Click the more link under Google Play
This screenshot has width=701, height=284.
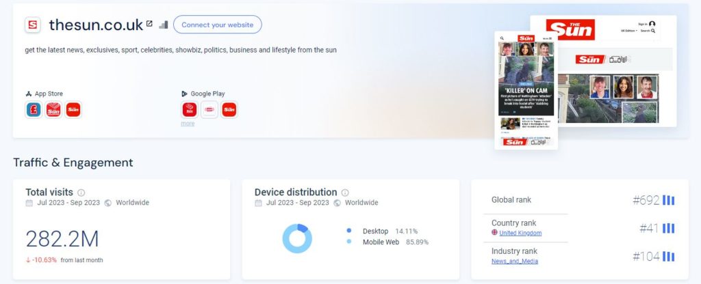[x=188, y=124]
